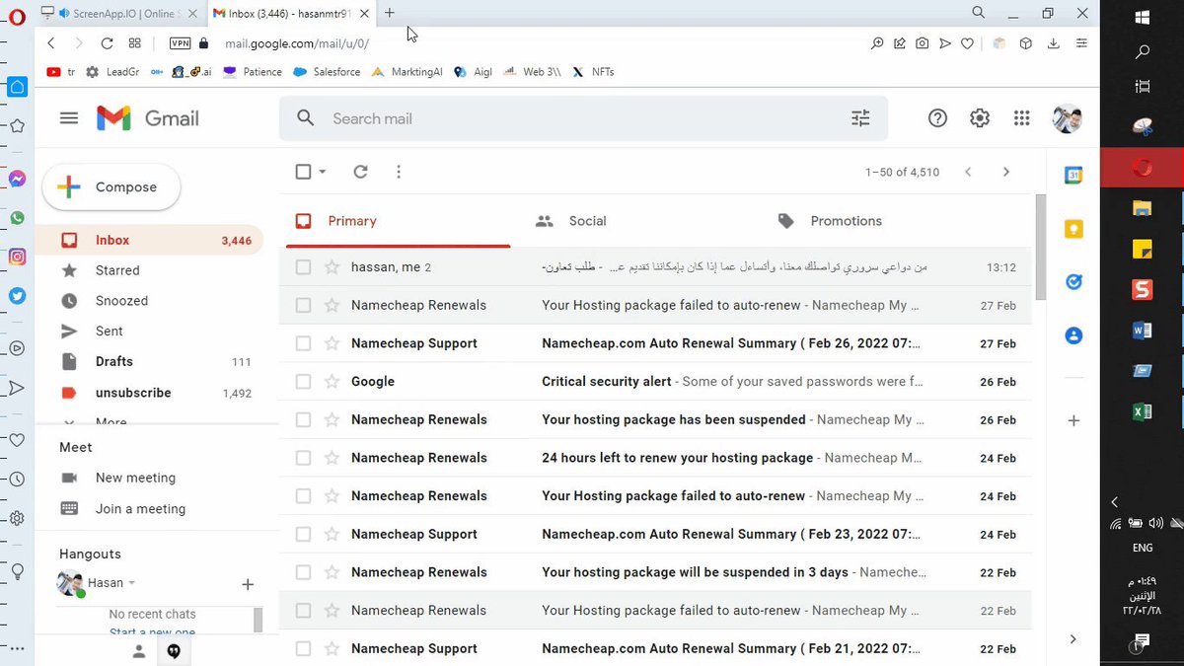
Task: Refresh the inbox mail list
Action: pos(360,172)
